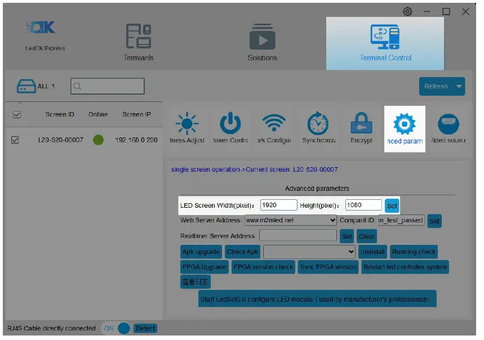The image size is (484, 340).
Task: Click Set next to Height field
Action: [x=392, y=206]
